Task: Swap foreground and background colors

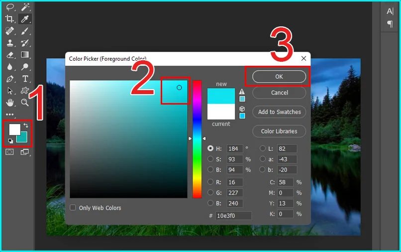Action: pyautogui.click(x=26, y=125)
